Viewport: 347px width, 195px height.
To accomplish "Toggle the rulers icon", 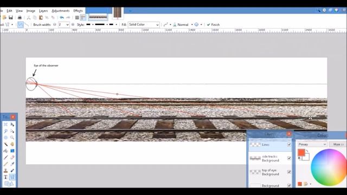I will pos(83,17).
